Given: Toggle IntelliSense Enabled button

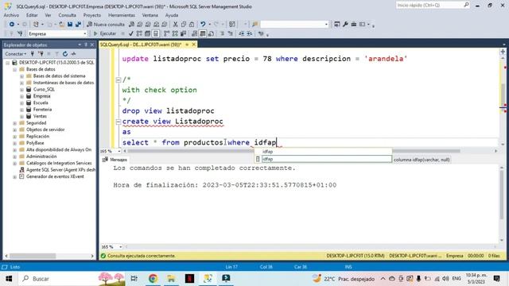Looking at the screenshot, I should coord(156,33).
